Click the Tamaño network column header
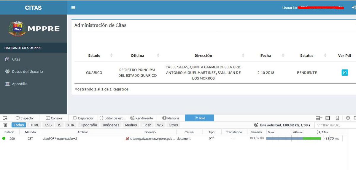Screen dimensions: 356x170 click(256, 132)
